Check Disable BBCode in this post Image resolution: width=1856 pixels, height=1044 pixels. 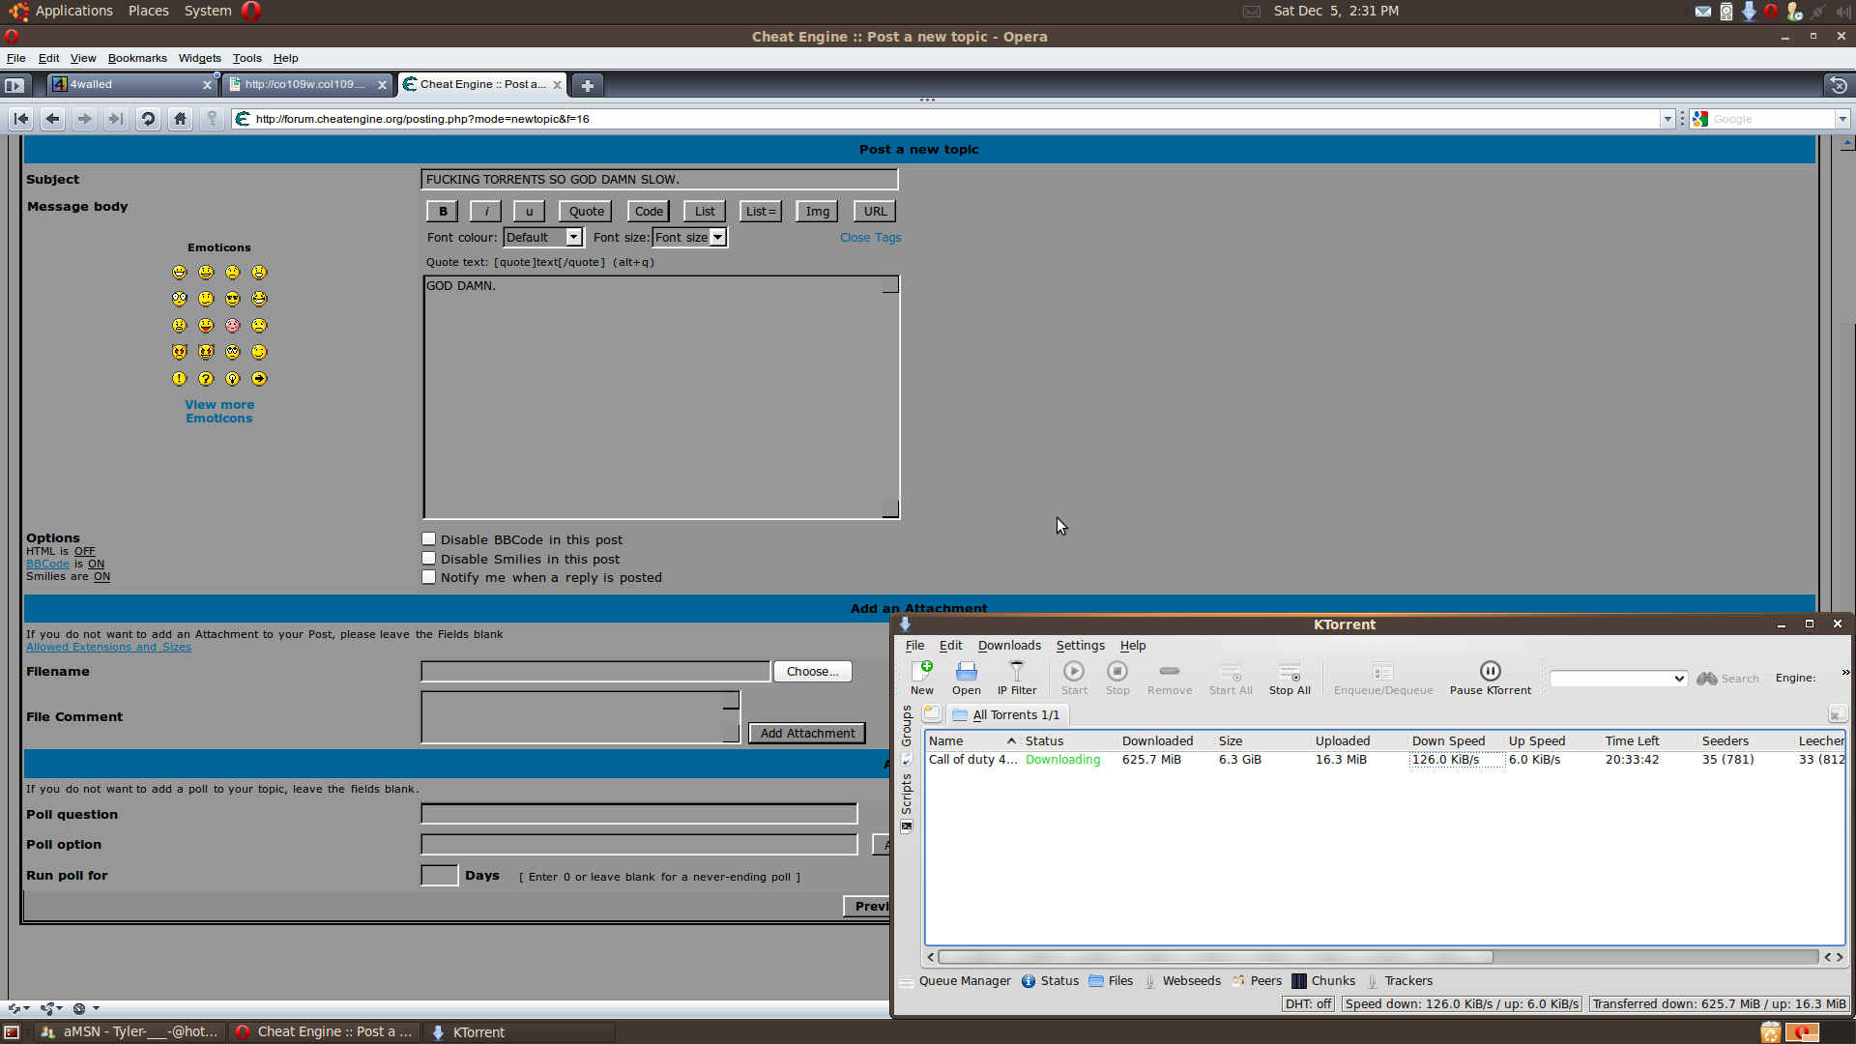tap(429, 539)
